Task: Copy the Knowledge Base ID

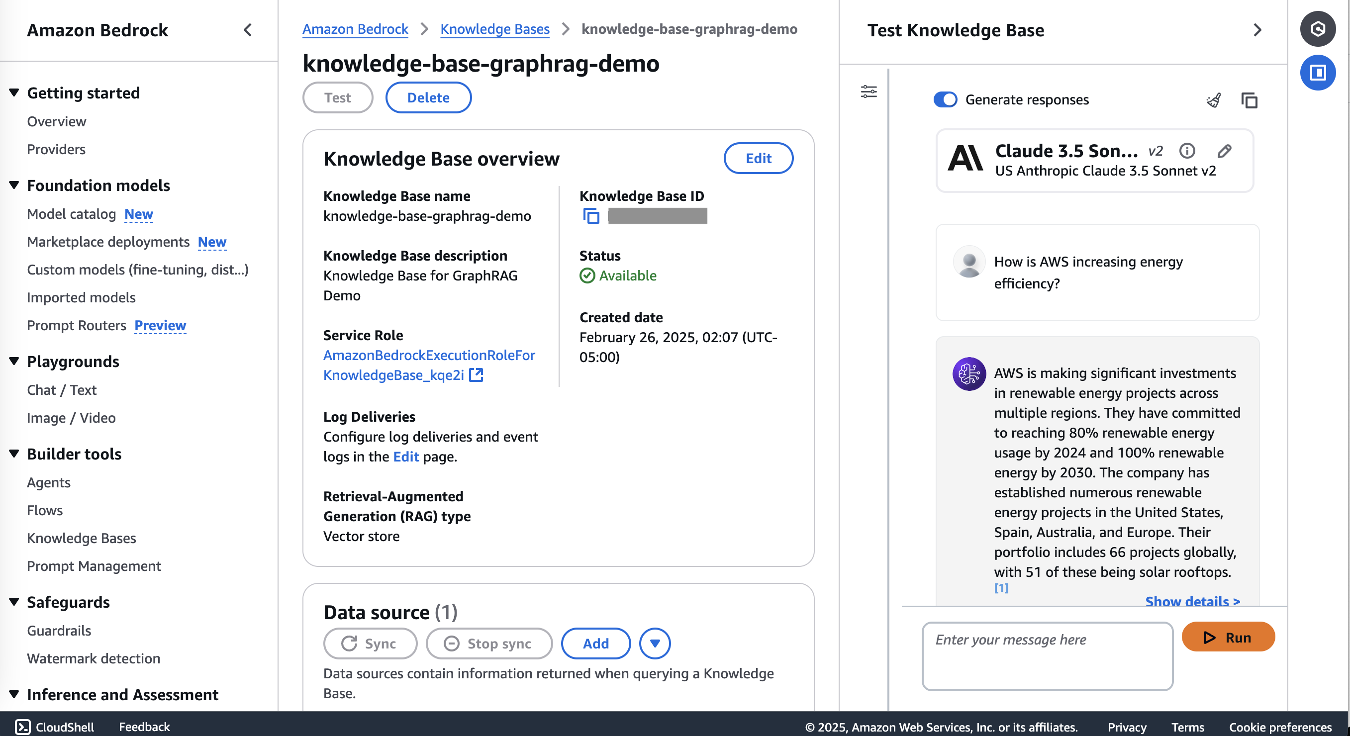Action: [590, 216]
